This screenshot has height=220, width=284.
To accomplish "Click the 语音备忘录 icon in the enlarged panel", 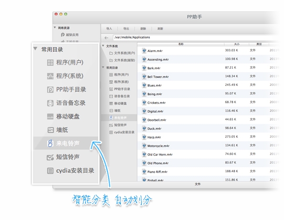I will [x=50, y=103].
